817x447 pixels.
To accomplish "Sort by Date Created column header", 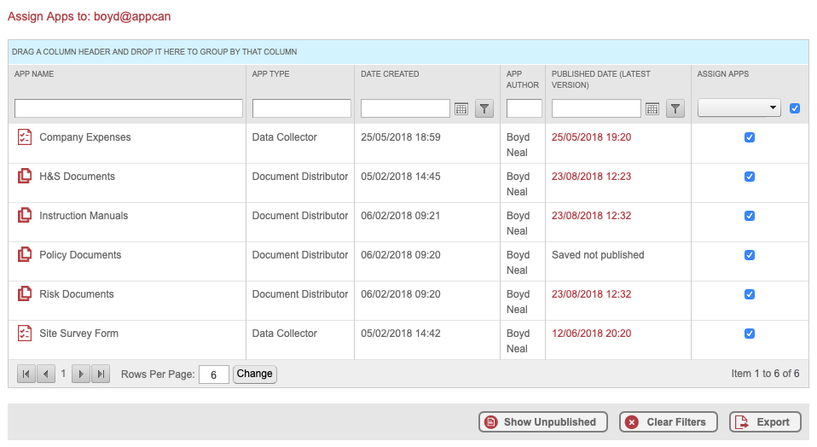I will 390,74.
